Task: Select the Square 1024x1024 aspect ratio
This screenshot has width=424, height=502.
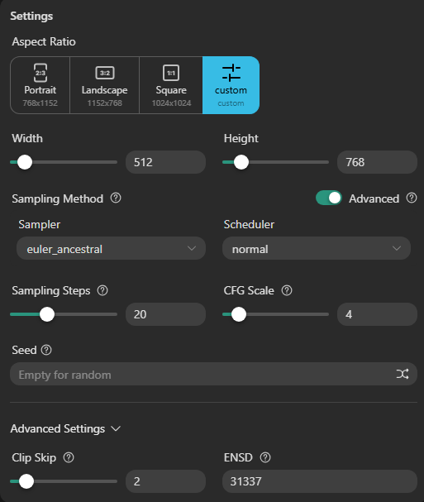Action: [x=171, y=85]
